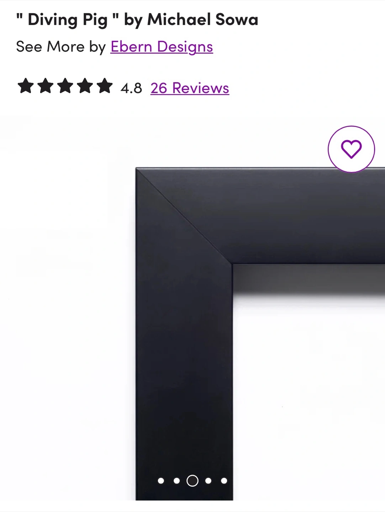
Task: Jump to the last carousel image dot
Action: 224,481
